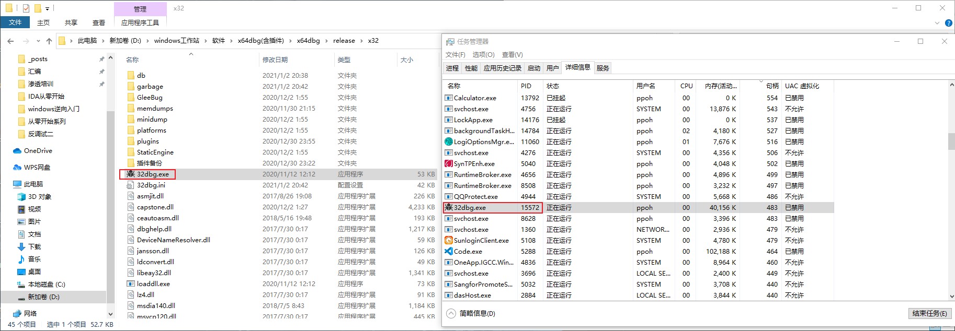Open recent locations dropdown arrow
The width and height of the screenshot is (955, 331).
(38, 41)
